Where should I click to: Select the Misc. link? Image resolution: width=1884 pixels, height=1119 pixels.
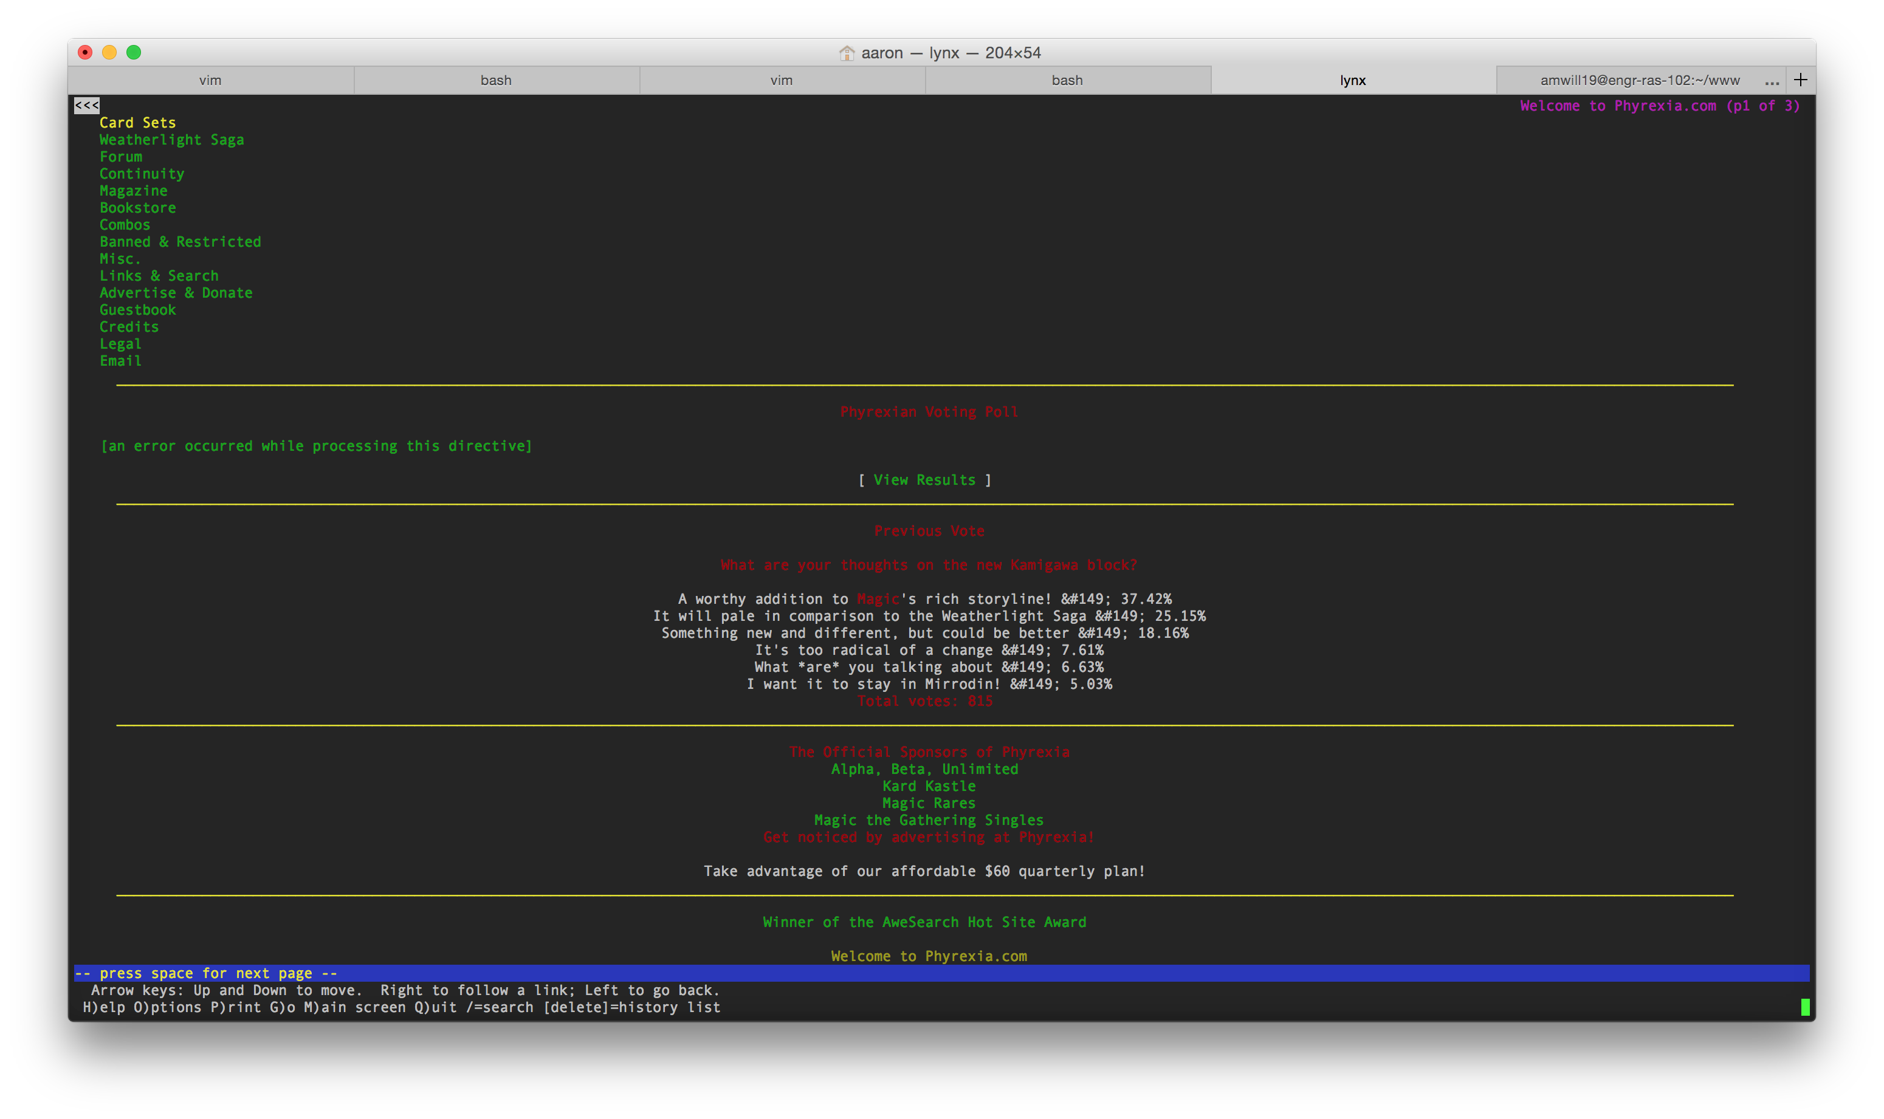120,259
